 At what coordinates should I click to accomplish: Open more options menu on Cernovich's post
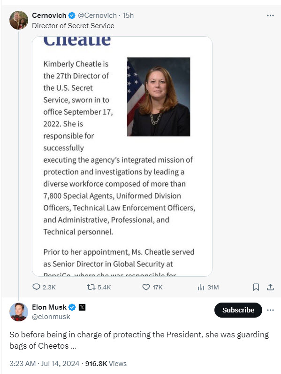point(270,16)
